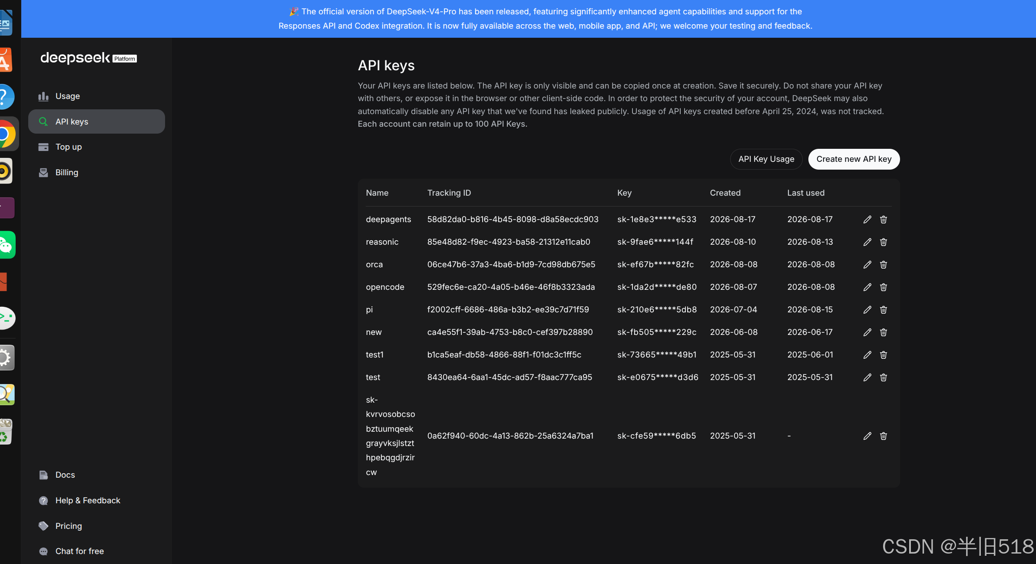Click the key sk-e0675*****d3d6
This screenshot has height=564, width=1036.
pyautogui.click(x=658, y=377)
